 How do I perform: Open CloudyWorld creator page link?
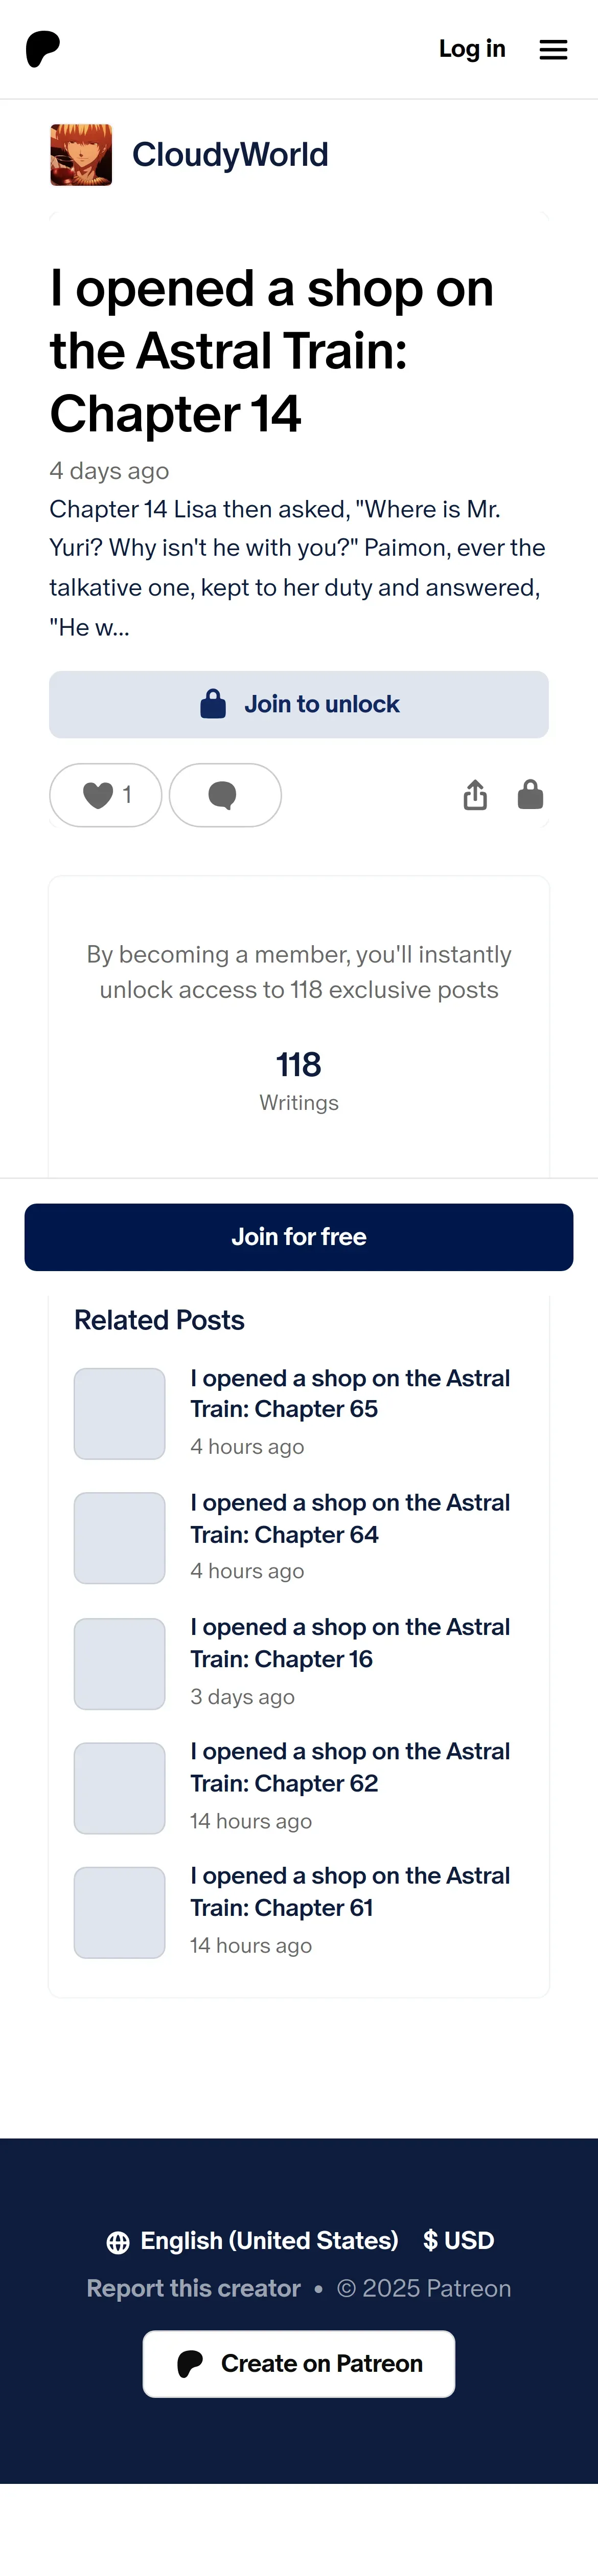229,155
